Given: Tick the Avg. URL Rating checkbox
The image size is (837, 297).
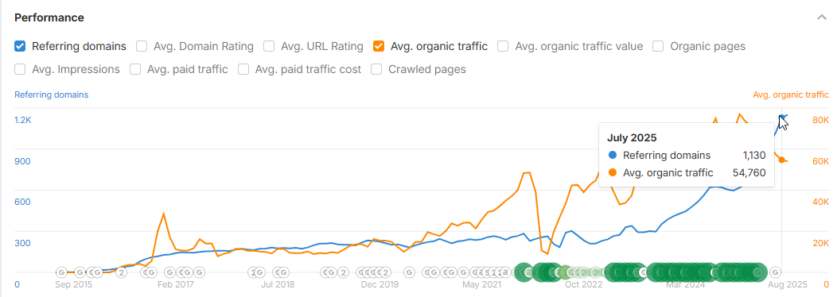Looking at the screenshot, I should tap(269, 46).
